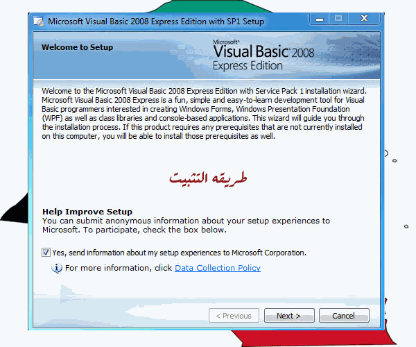The height and width of the screenshot is (347, 416).
Task: Close the Setup window with X
Action: click(x=364, y=19)
